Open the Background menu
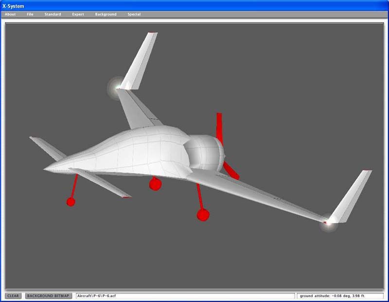Image resolution: width=389 pixels, height=302 pixels. coord(106,14)
